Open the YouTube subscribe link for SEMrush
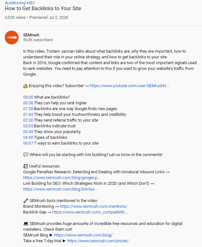Screen dimensions: 202x247 pyautogui.click(x=129, y=86)
